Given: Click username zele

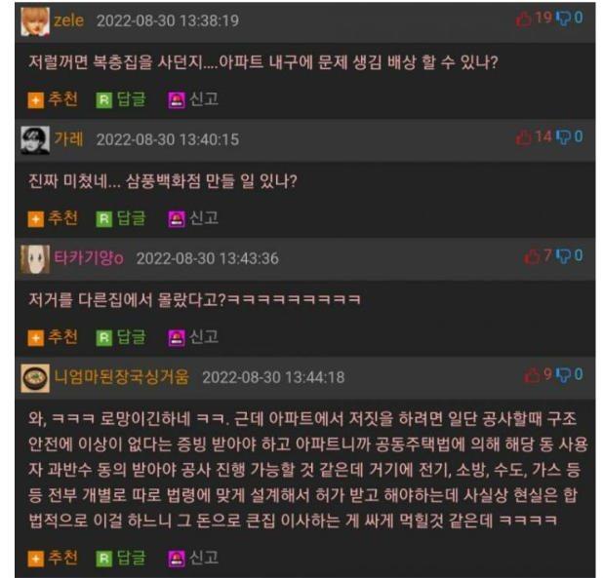Looking at the screenshot, I should click(68, 20).
